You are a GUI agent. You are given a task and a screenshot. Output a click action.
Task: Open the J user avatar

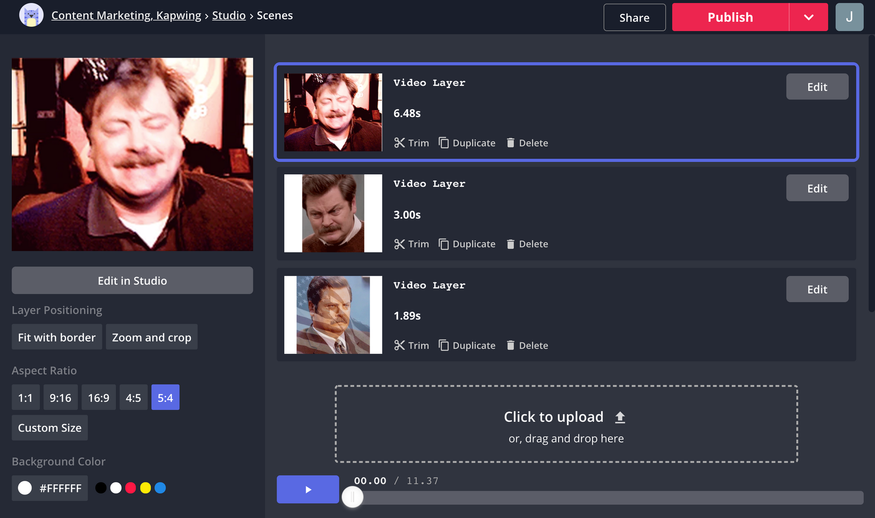(849, 17)
